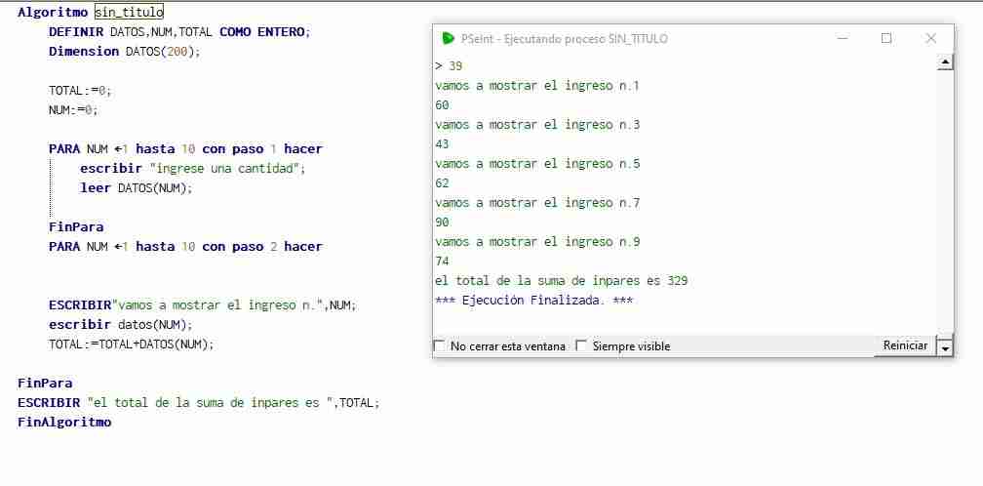Click output line 'vamos a mostrar el ingreso n.1'
983x486 pixels.
pyautogui.click(x=537, y=86)
